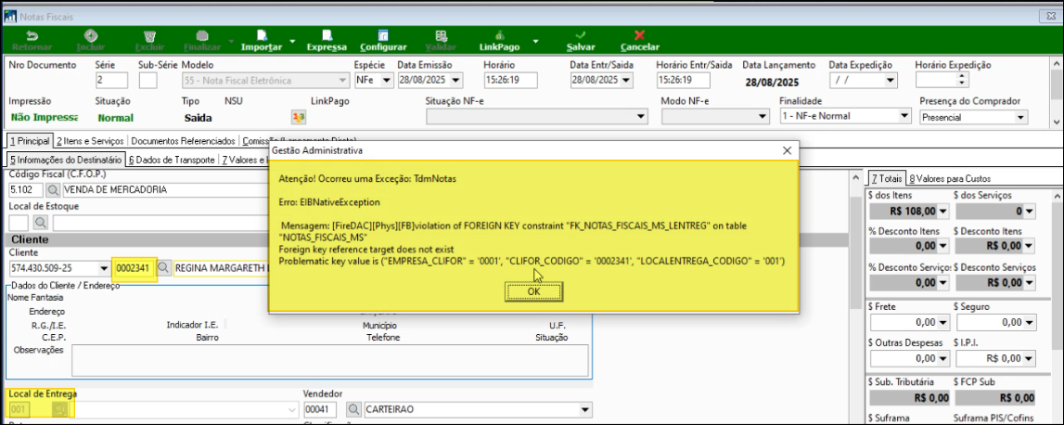1064x425 pixels.
Task: Open the Data Expedição date picker
Action: point(891,80)
